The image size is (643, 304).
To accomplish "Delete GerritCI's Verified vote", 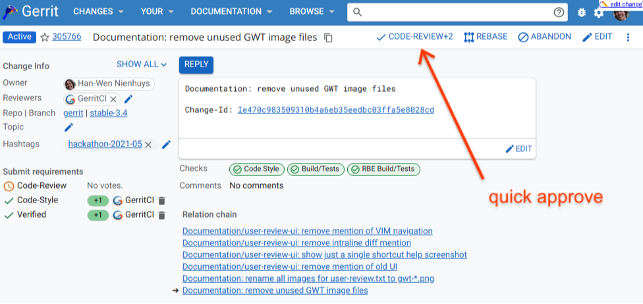I will coord(162,215).
